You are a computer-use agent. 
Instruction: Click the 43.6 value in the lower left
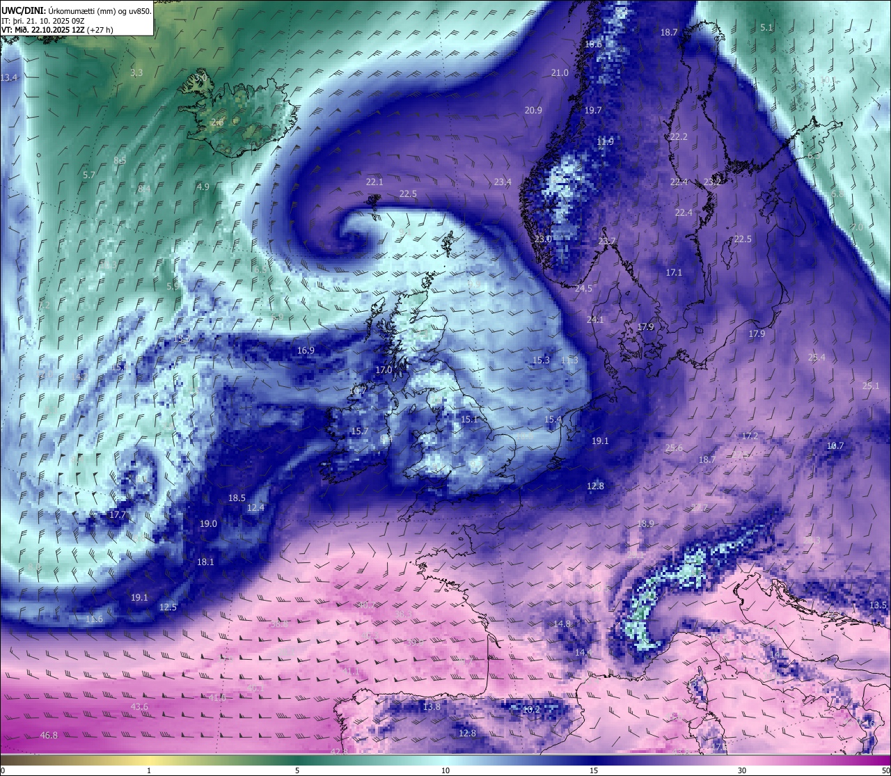pyautogui.click(x=139, y=706)
